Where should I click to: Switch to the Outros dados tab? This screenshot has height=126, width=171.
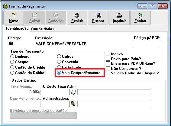(x=43, y=29)
